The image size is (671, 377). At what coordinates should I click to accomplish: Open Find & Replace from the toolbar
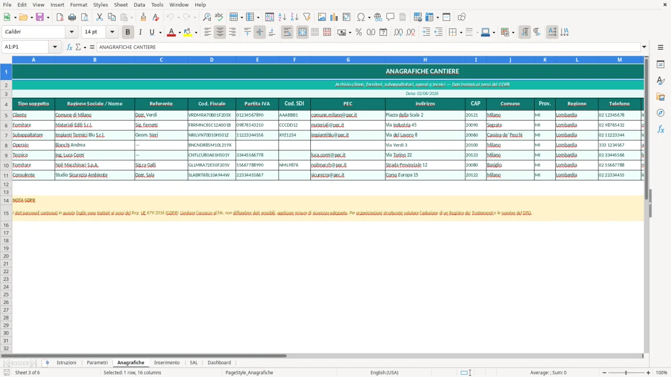coord(207,17)
